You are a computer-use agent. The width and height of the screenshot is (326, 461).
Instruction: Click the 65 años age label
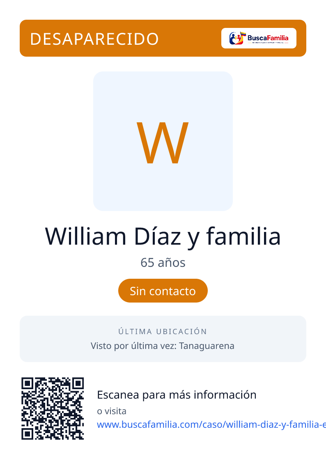point(163,263)
